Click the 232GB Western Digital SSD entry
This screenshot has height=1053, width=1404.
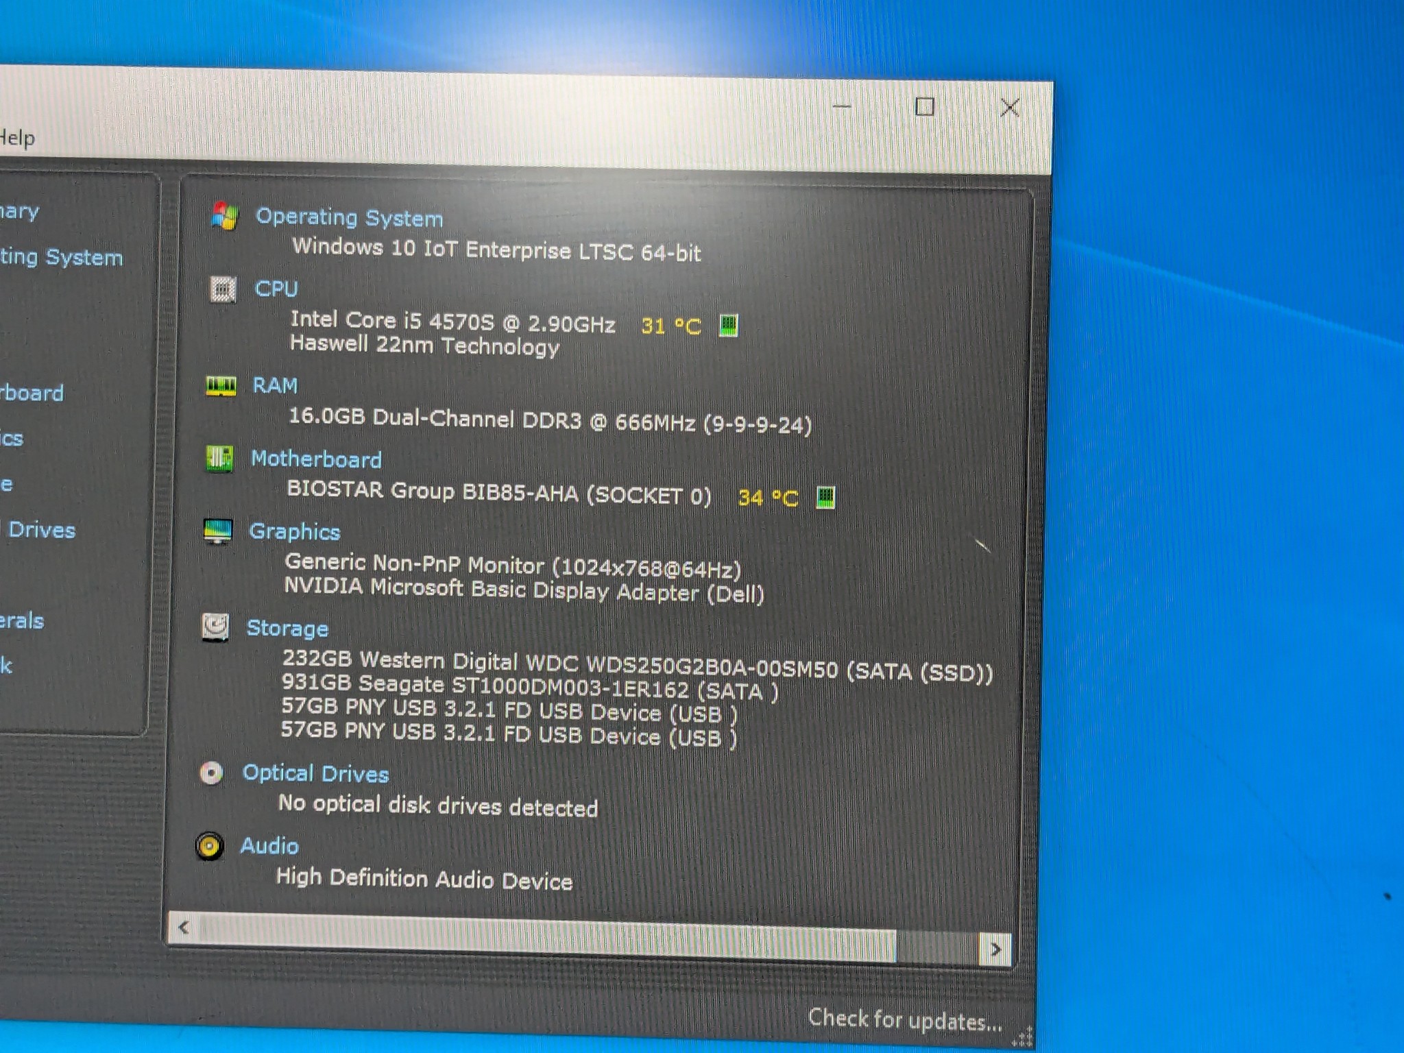point(638,666)
